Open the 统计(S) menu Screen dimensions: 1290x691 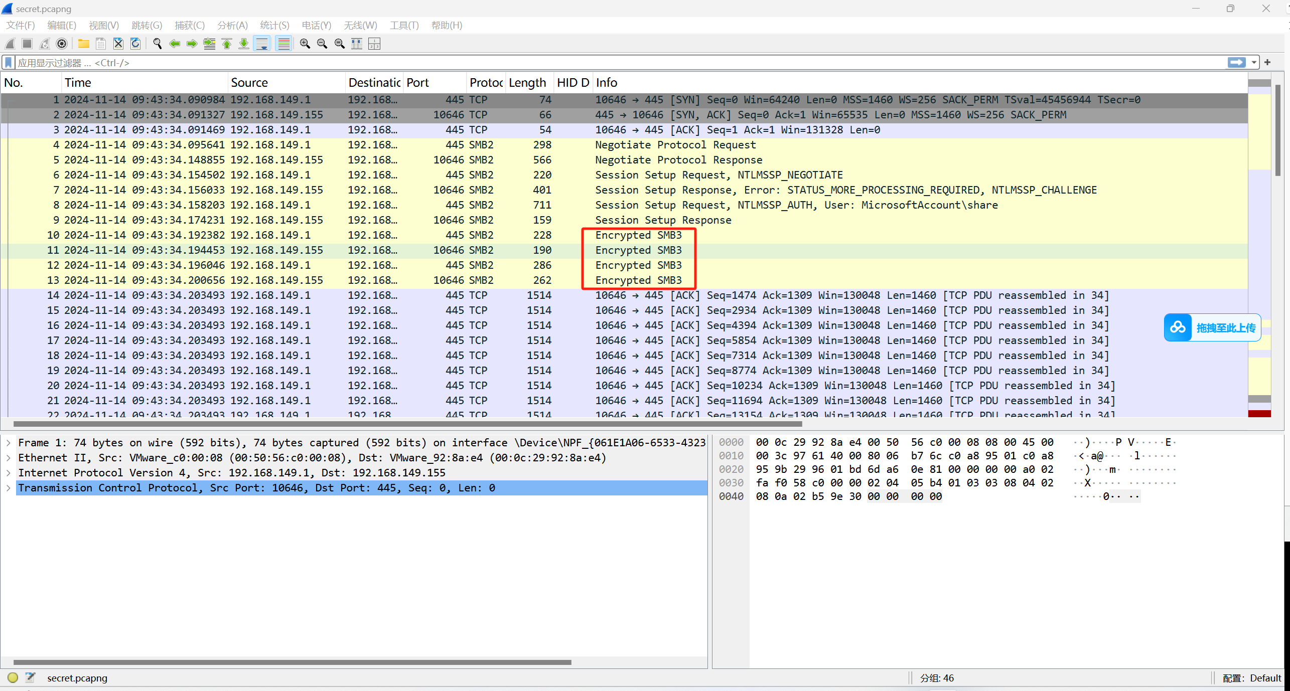[274, 25]
